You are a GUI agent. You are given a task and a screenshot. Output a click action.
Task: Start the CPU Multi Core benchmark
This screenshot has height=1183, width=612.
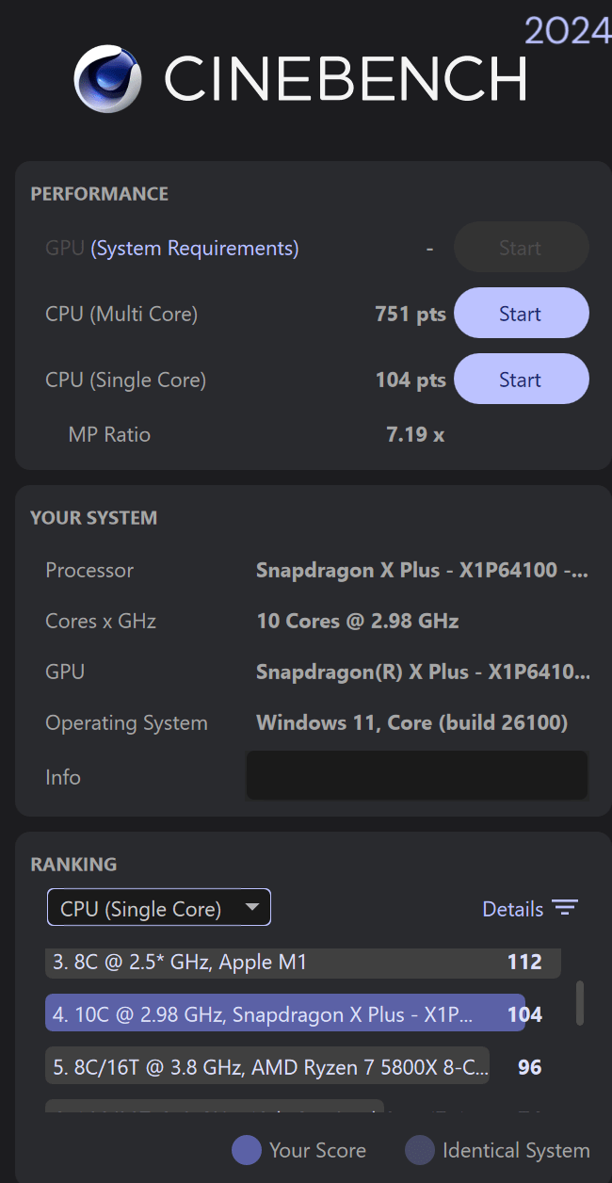pyautogui.click(x=521, y=314)
